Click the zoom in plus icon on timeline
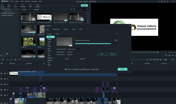Viewport: 176px width, 104px height. coord(173,60)
